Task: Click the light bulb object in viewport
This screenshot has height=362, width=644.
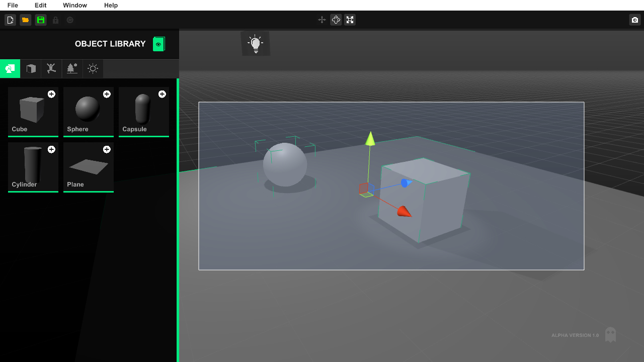Action: click(256, 44)
